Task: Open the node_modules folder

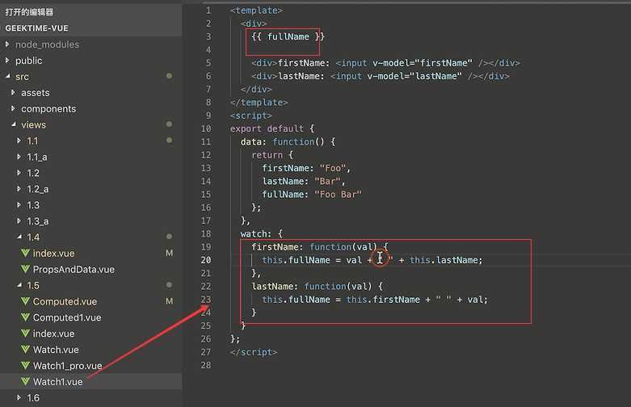Action: tap(47, 44)
